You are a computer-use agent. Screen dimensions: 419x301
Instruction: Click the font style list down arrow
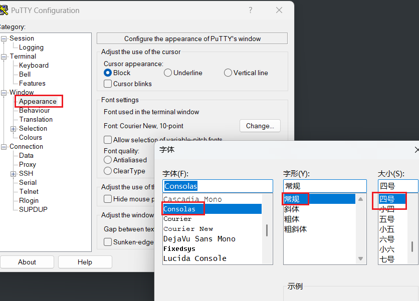360,258
